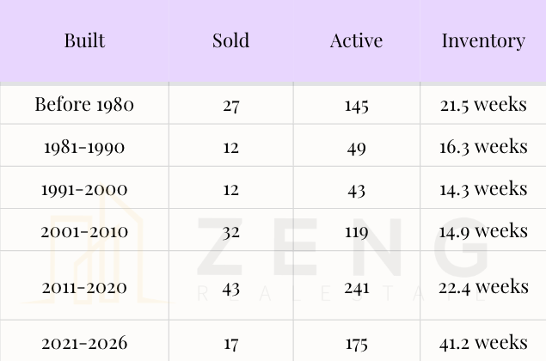546x361 pixels.
Task: Click the active value 49 cell
Action: coord(356,149)
